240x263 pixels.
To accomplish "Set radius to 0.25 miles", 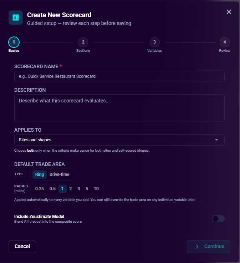I will 40,189.
